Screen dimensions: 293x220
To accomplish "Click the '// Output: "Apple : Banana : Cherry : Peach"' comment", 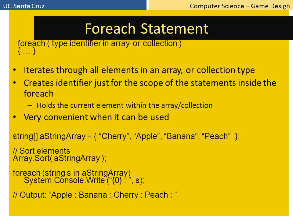I will [95, 195].
